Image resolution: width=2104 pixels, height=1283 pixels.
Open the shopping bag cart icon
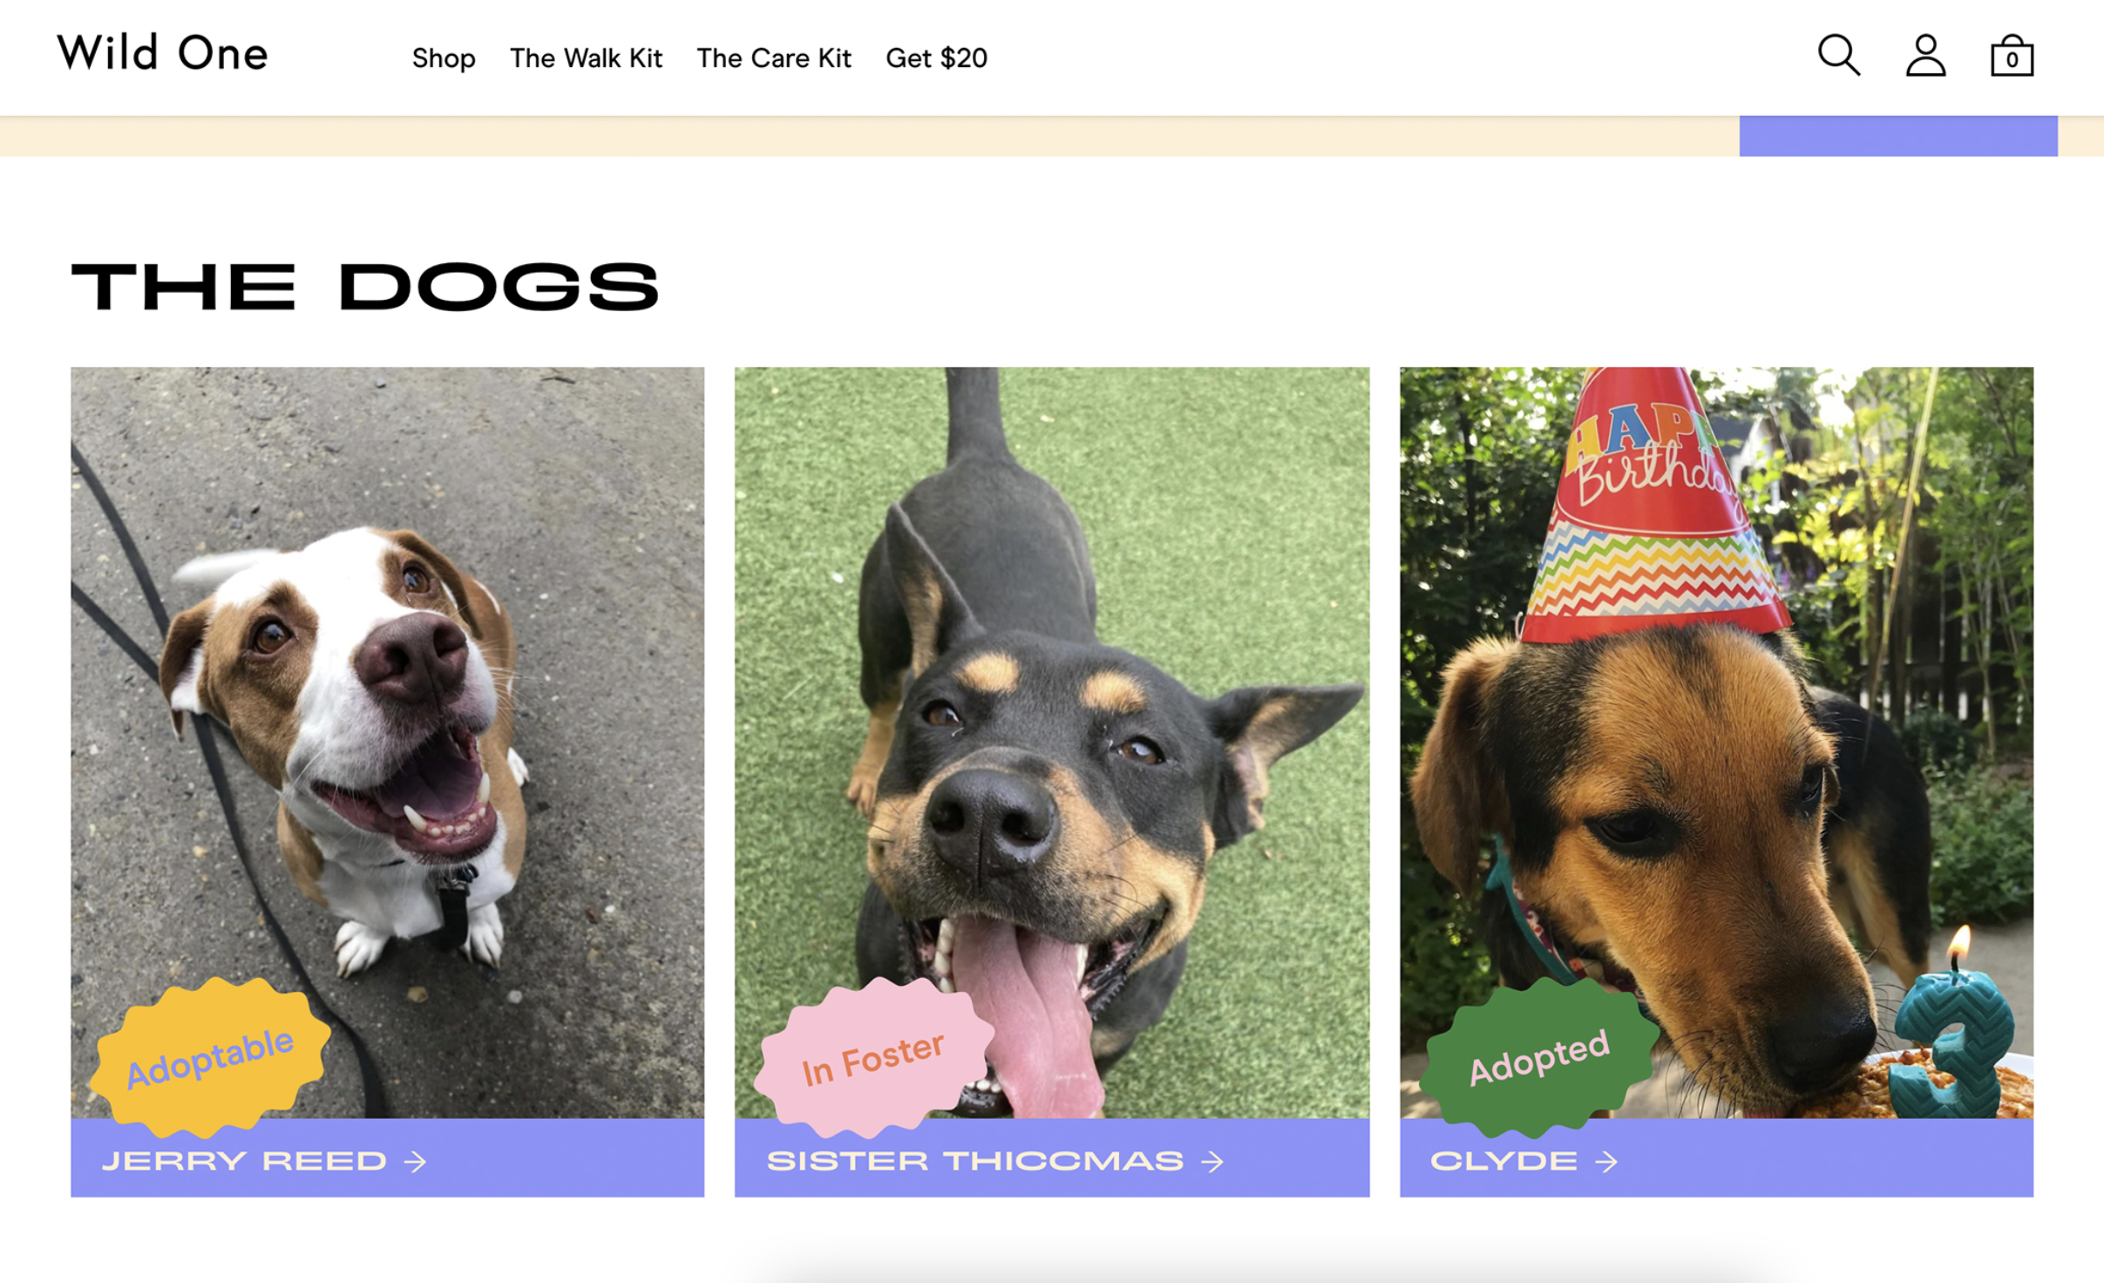coord(2012,56)
